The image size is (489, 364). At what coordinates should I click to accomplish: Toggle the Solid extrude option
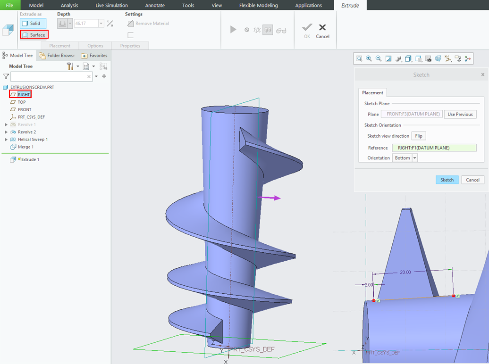[33, 24]
